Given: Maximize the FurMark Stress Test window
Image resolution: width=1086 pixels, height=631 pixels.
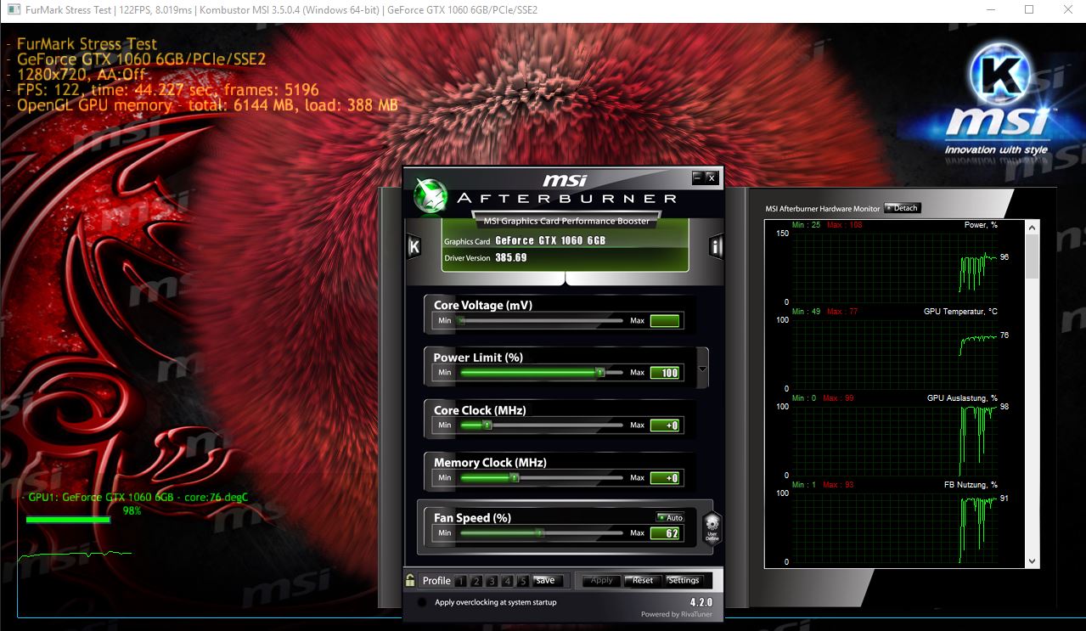Looking at the screenshot, I should coord(1029,10).
